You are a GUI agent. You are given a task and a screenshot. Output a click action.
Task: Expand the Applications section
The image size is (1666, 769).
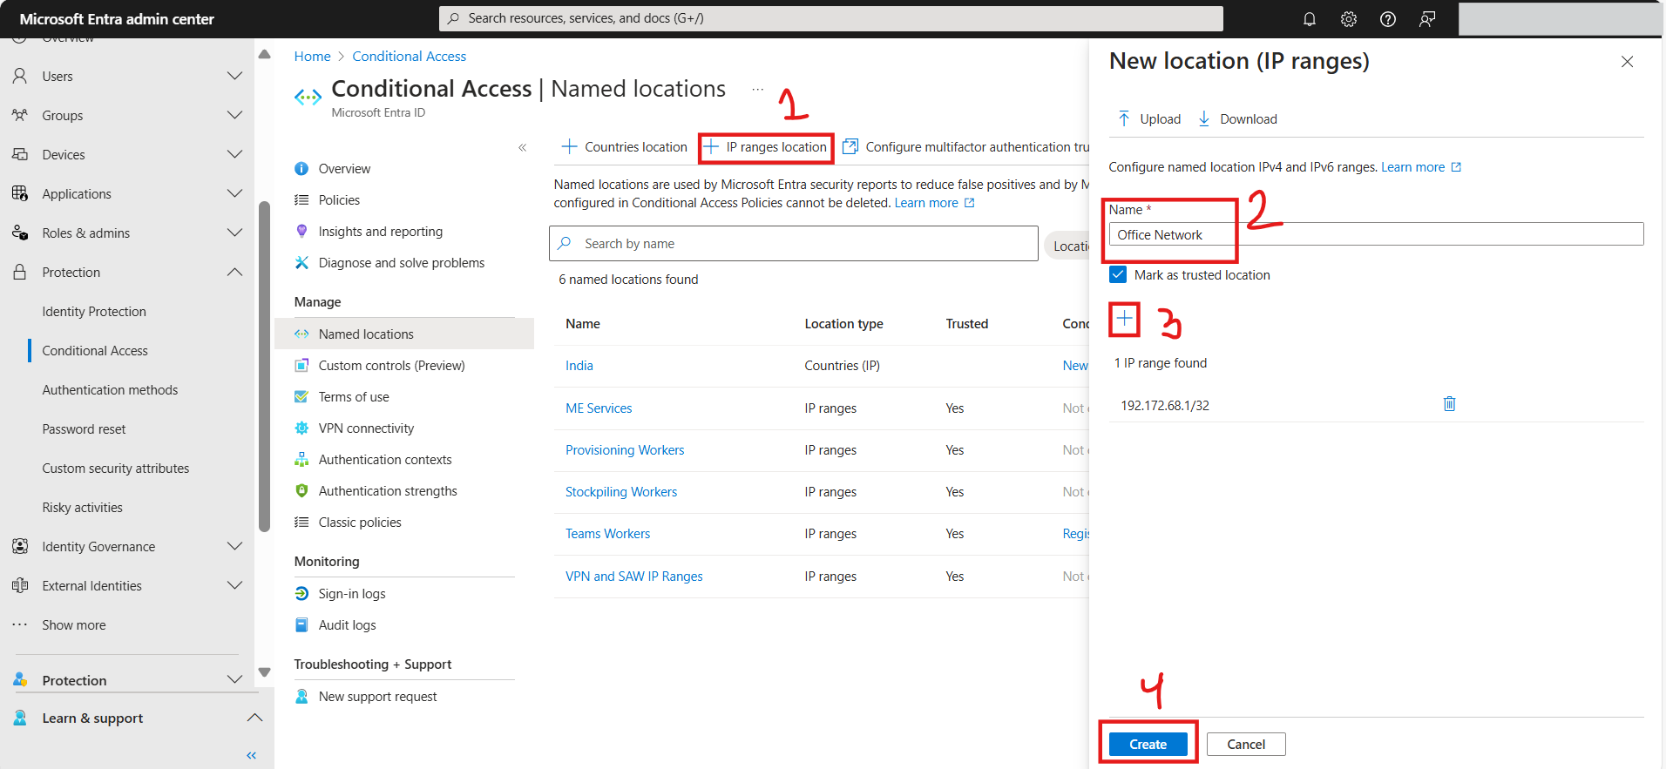[234, 193]
